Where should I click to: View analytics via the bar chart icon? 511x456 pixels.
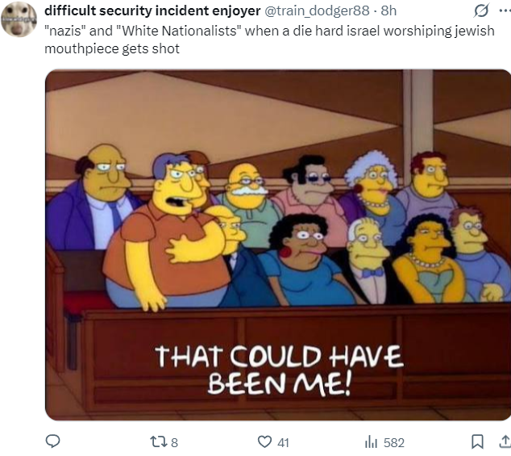coord(371,442)
